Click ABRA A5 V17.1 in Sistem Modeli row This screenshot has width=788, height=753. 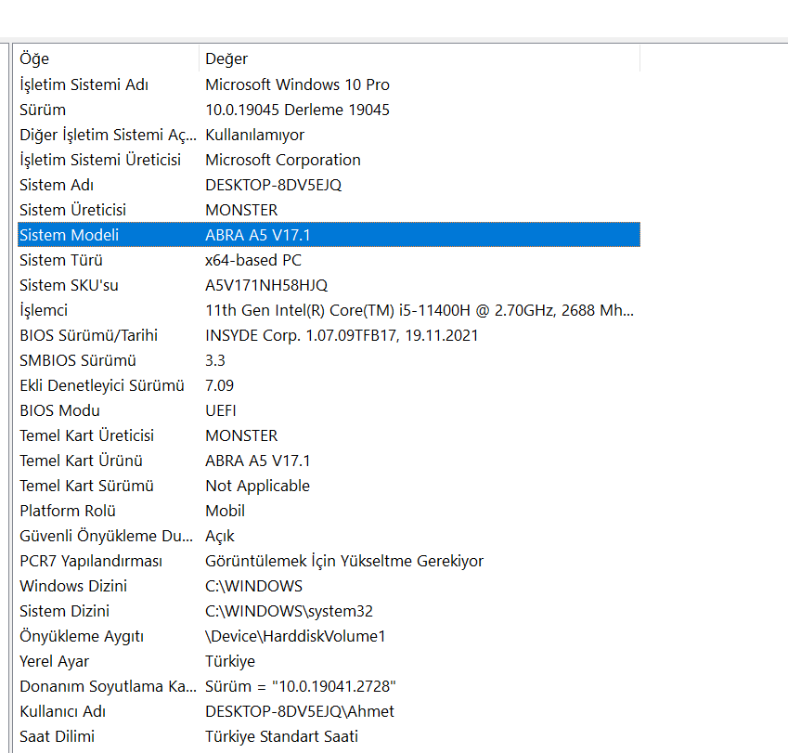(x=258, y=235)
